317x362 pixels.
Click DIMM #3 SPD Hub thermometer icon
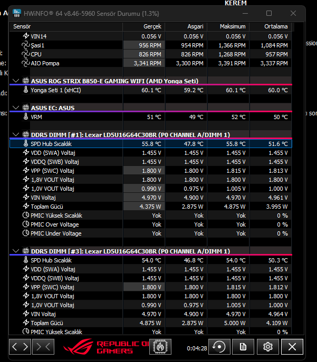pyautogui.click(x=26, y=260)
